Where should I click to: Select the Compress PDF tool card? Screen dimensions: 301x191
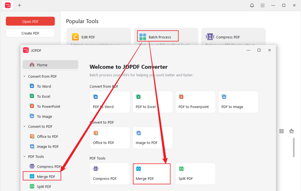tap(110, 174)
